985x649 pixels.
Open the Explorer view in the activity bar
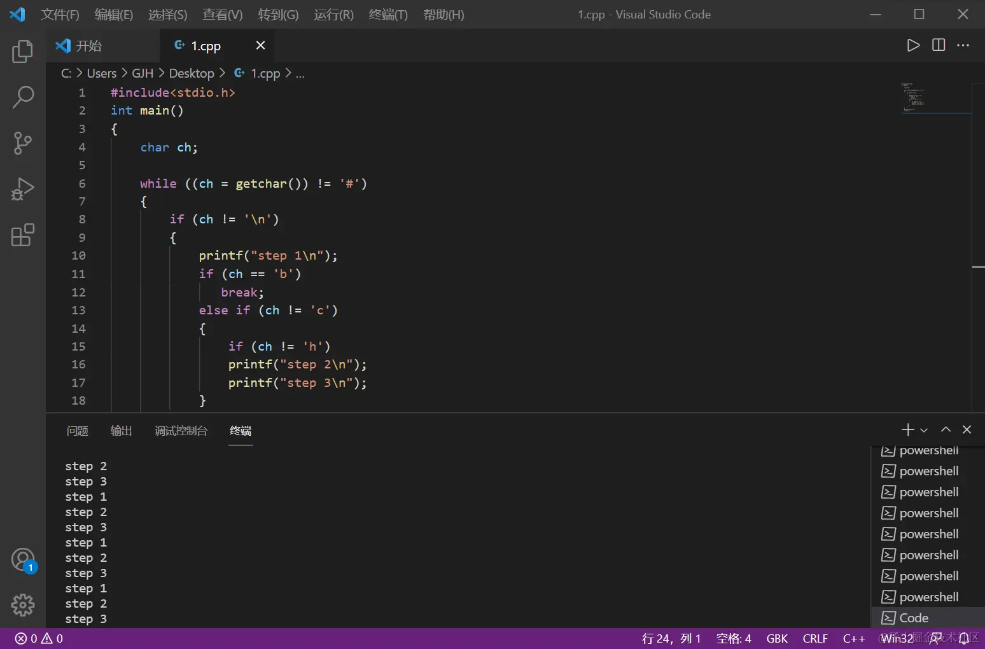23,52
